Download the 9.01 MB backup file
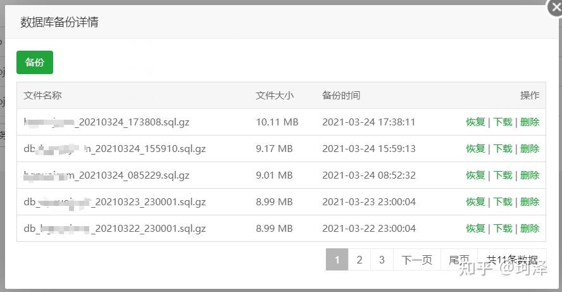The width and height of the screenshot is (562, 292). [503, 175]
